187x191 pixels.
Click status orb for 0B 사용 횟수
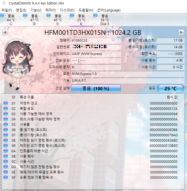(x=6, y=156)
